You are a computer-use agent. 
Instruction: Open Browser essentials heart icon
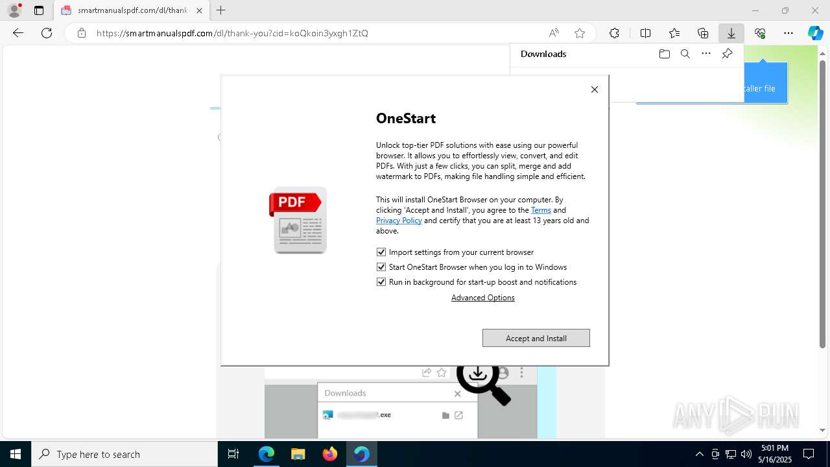point(760,33)
